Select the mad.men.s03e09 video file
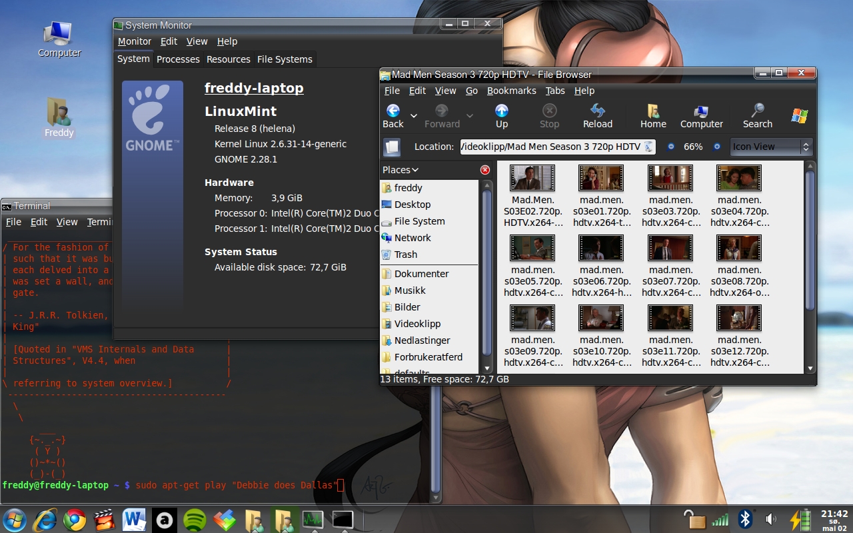853x533 pixels. pyautogui.click(x=532, y=336)
